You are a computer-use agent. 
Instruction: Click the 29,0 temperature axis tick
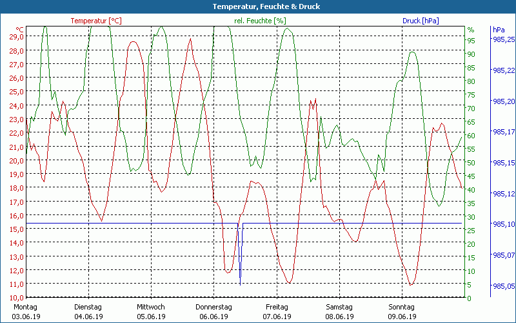[17, 37]
